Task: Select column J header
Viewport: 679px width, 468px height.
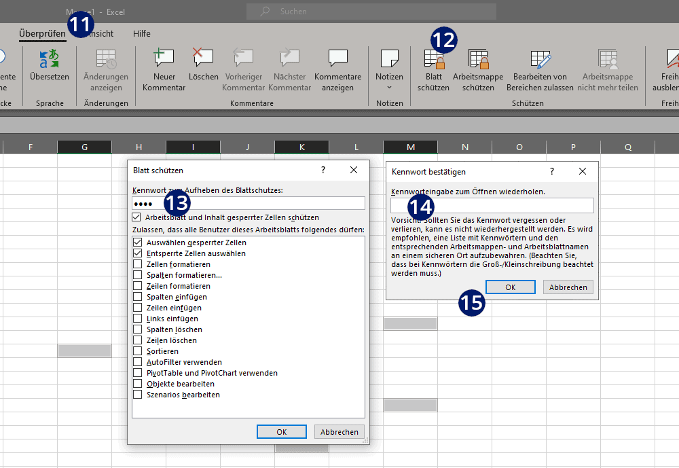Action: pyautogui.click(x=247, y=147)
